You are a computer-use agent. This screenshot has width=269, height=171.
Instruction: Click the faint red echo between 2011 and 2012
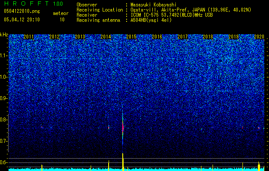41,127
